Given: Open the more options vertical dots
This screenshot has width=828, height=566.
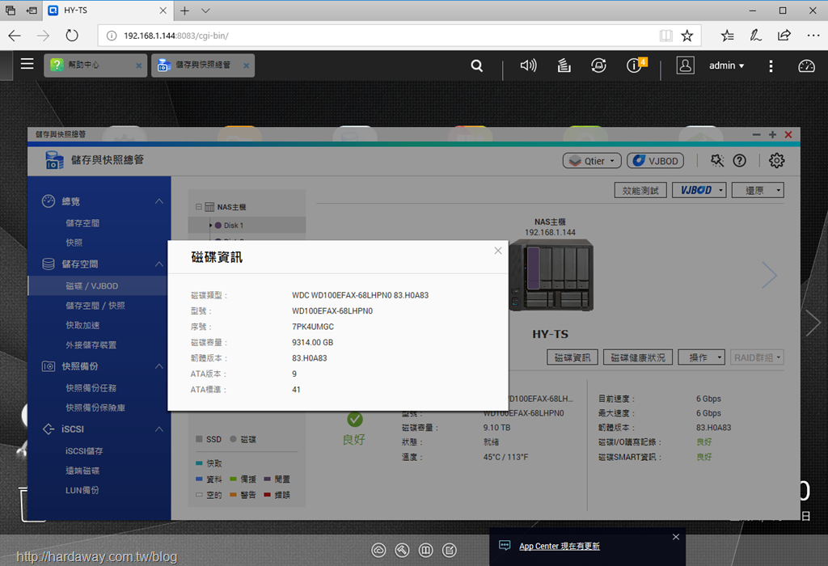Looking at the screenshot, I should (x=771, y=65).
